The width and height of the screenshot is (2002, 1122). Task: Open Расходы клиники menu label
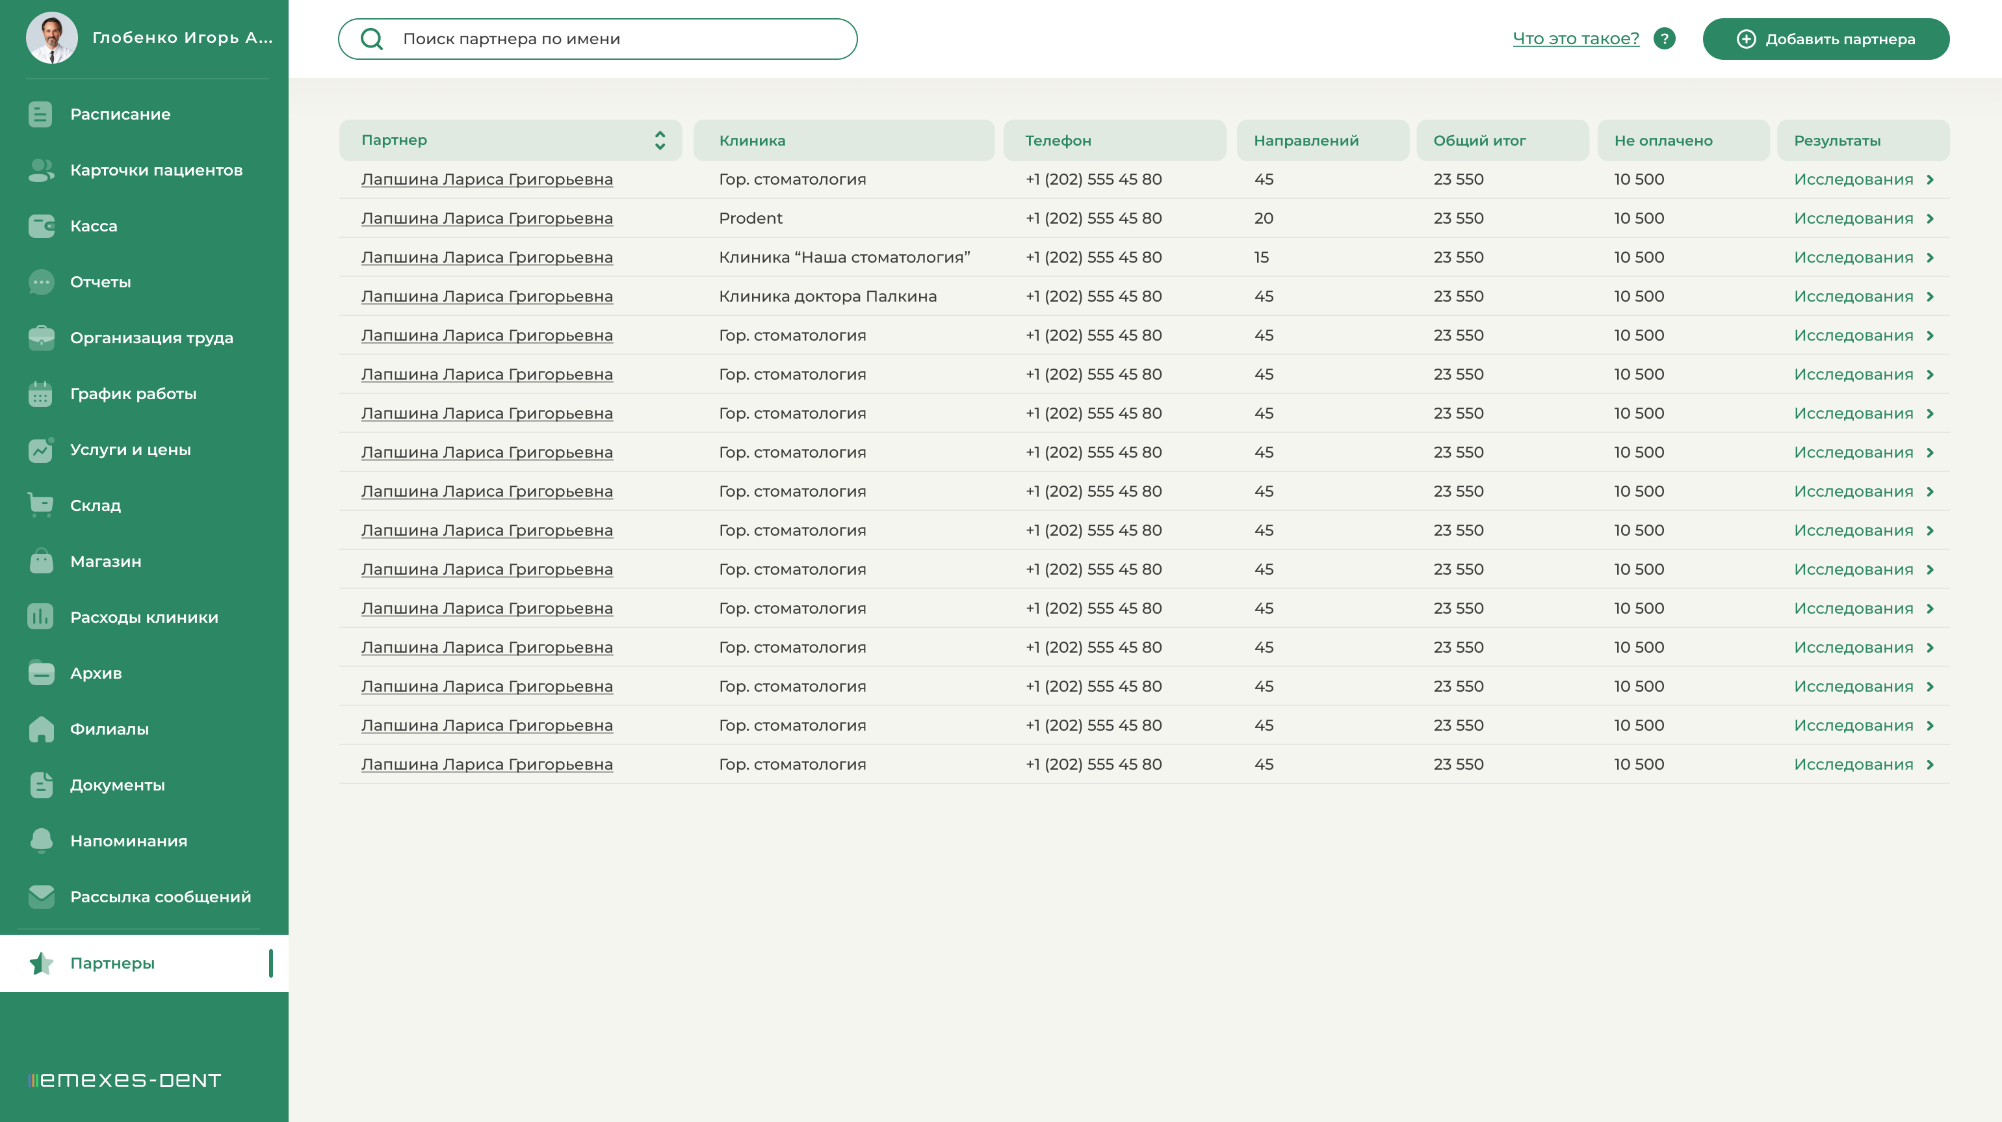point(144,617)
